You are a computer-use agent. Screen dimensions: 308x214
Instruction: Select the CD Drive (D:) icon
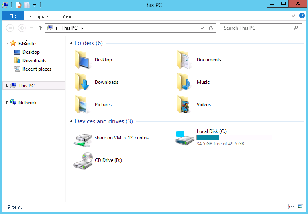coord(83,160)
